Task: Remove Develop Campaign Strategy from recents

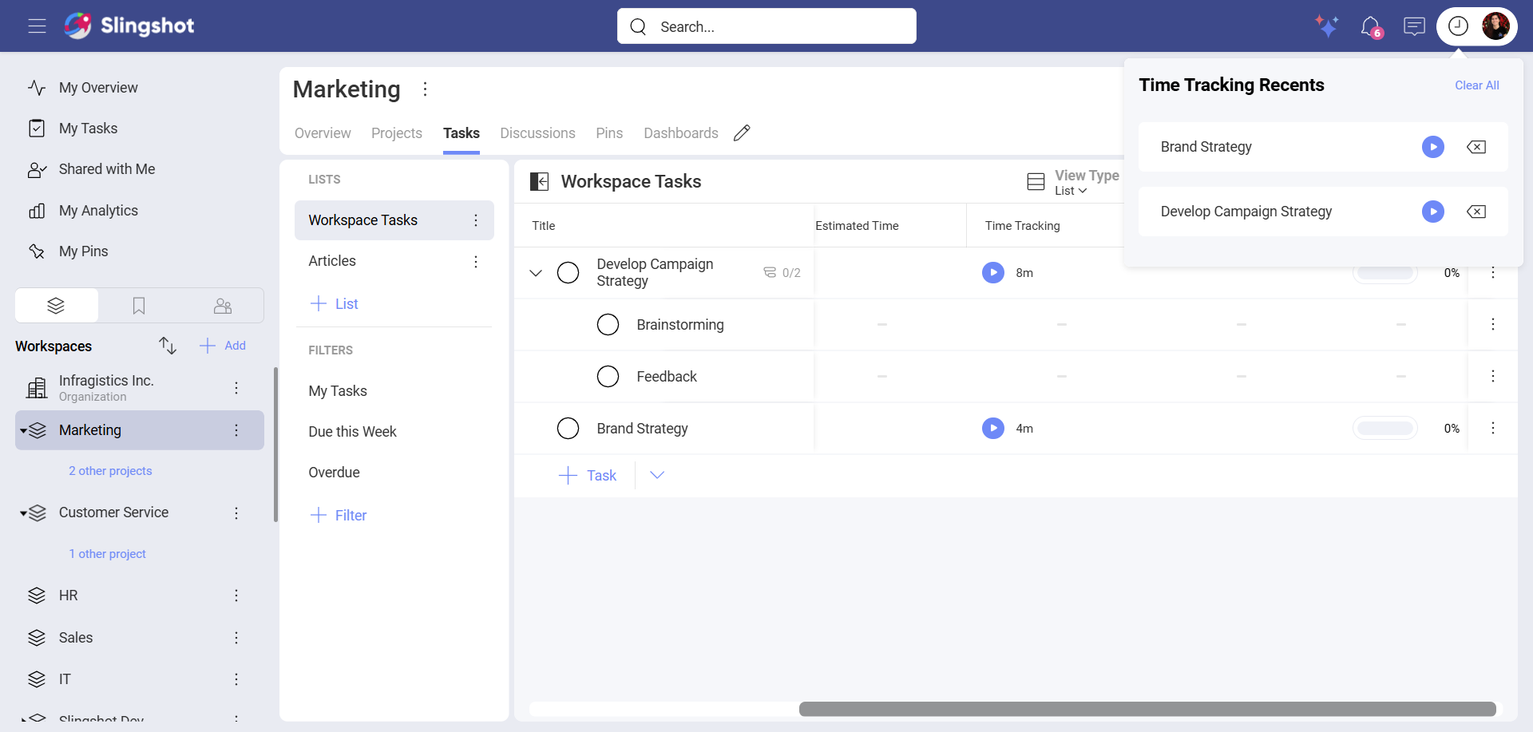Action: pos(1476,212)
